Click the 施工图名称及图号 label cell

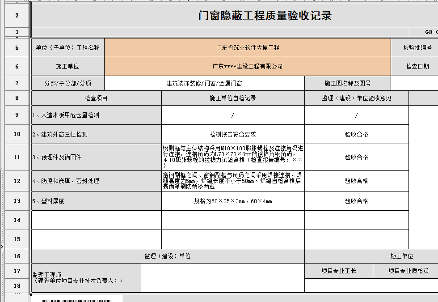tap(347, 83)
